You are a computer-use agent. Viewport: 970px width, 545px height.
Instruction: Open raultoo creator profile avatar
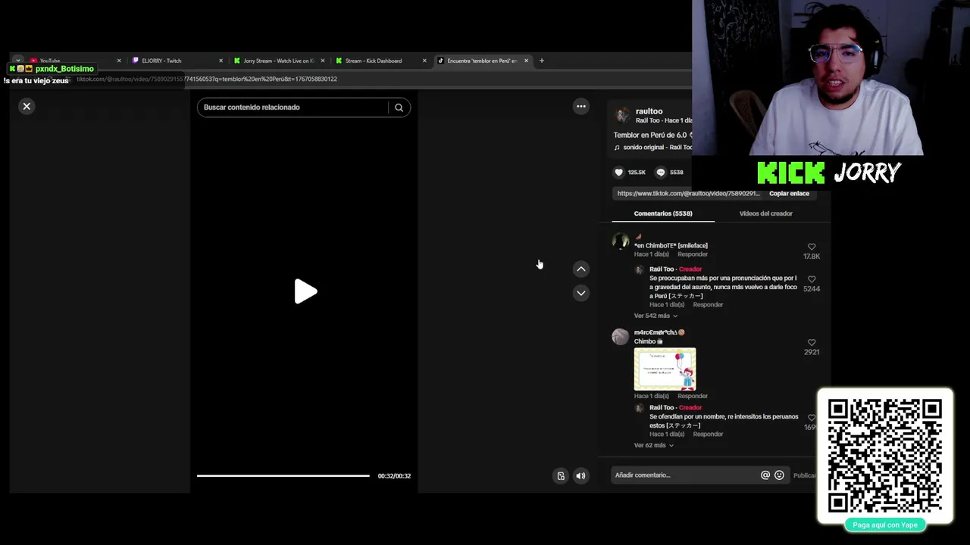coord(622,115)
